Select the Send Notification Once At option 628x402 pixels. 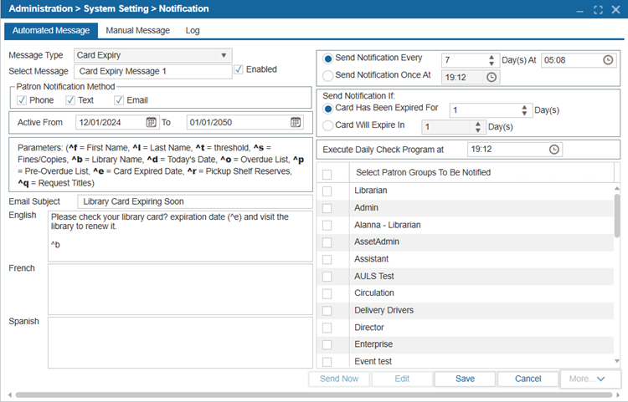click(328, 75)
